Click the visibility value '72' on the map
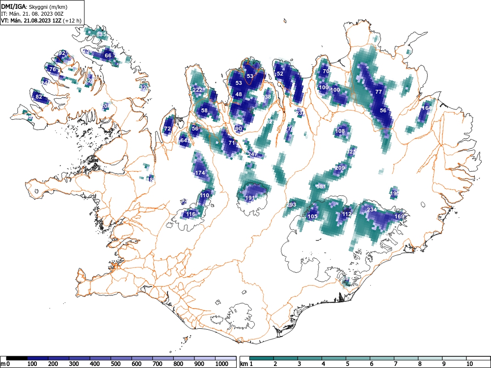This screenshot has height=368, width=491. pos(167,129)
